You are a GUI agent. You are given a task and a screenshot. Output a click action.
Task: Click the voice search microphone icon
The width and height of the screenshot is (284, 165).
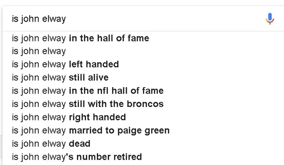click(x=270, y=19)
